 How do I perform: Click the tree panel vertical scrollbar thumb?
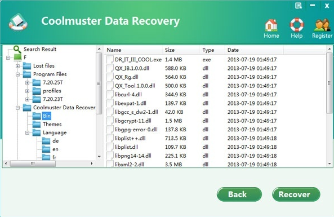click(x=99, y=83)
